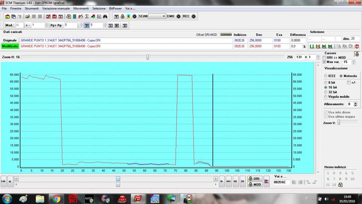Click the Zoom V slider thumb

pos(339,122)
